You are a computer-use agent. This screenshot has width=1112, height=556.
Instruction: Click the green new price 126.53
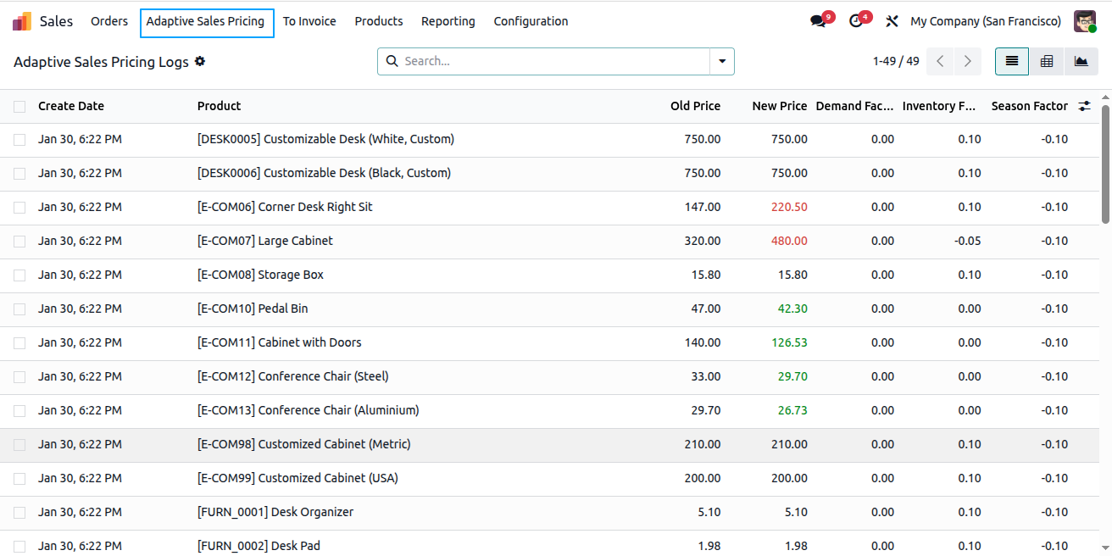pyautogui.click(x=789, y=343)
